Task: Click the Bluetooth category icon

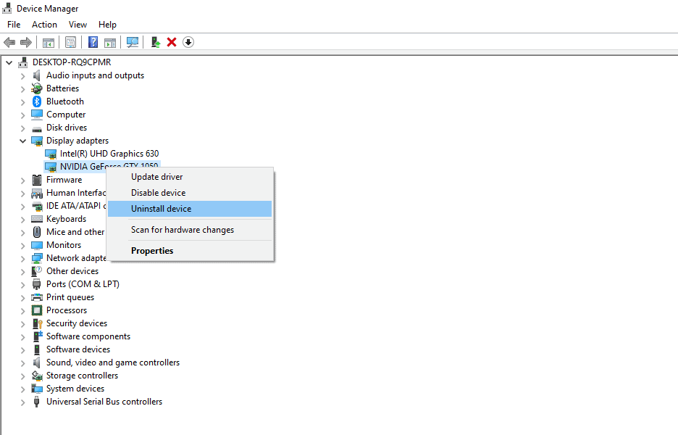Action: [37, 101]
